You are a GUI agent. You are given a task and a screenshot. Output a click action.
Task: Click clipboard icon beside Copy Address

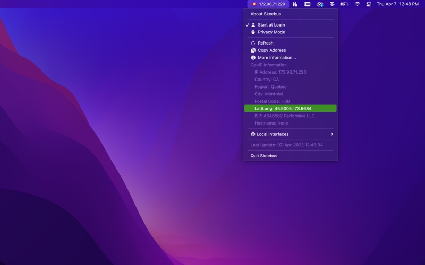[253, 50]
